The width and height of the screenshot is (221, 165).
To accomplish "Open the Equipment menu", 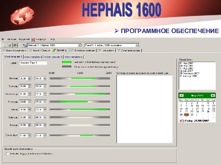I will 24,39.
